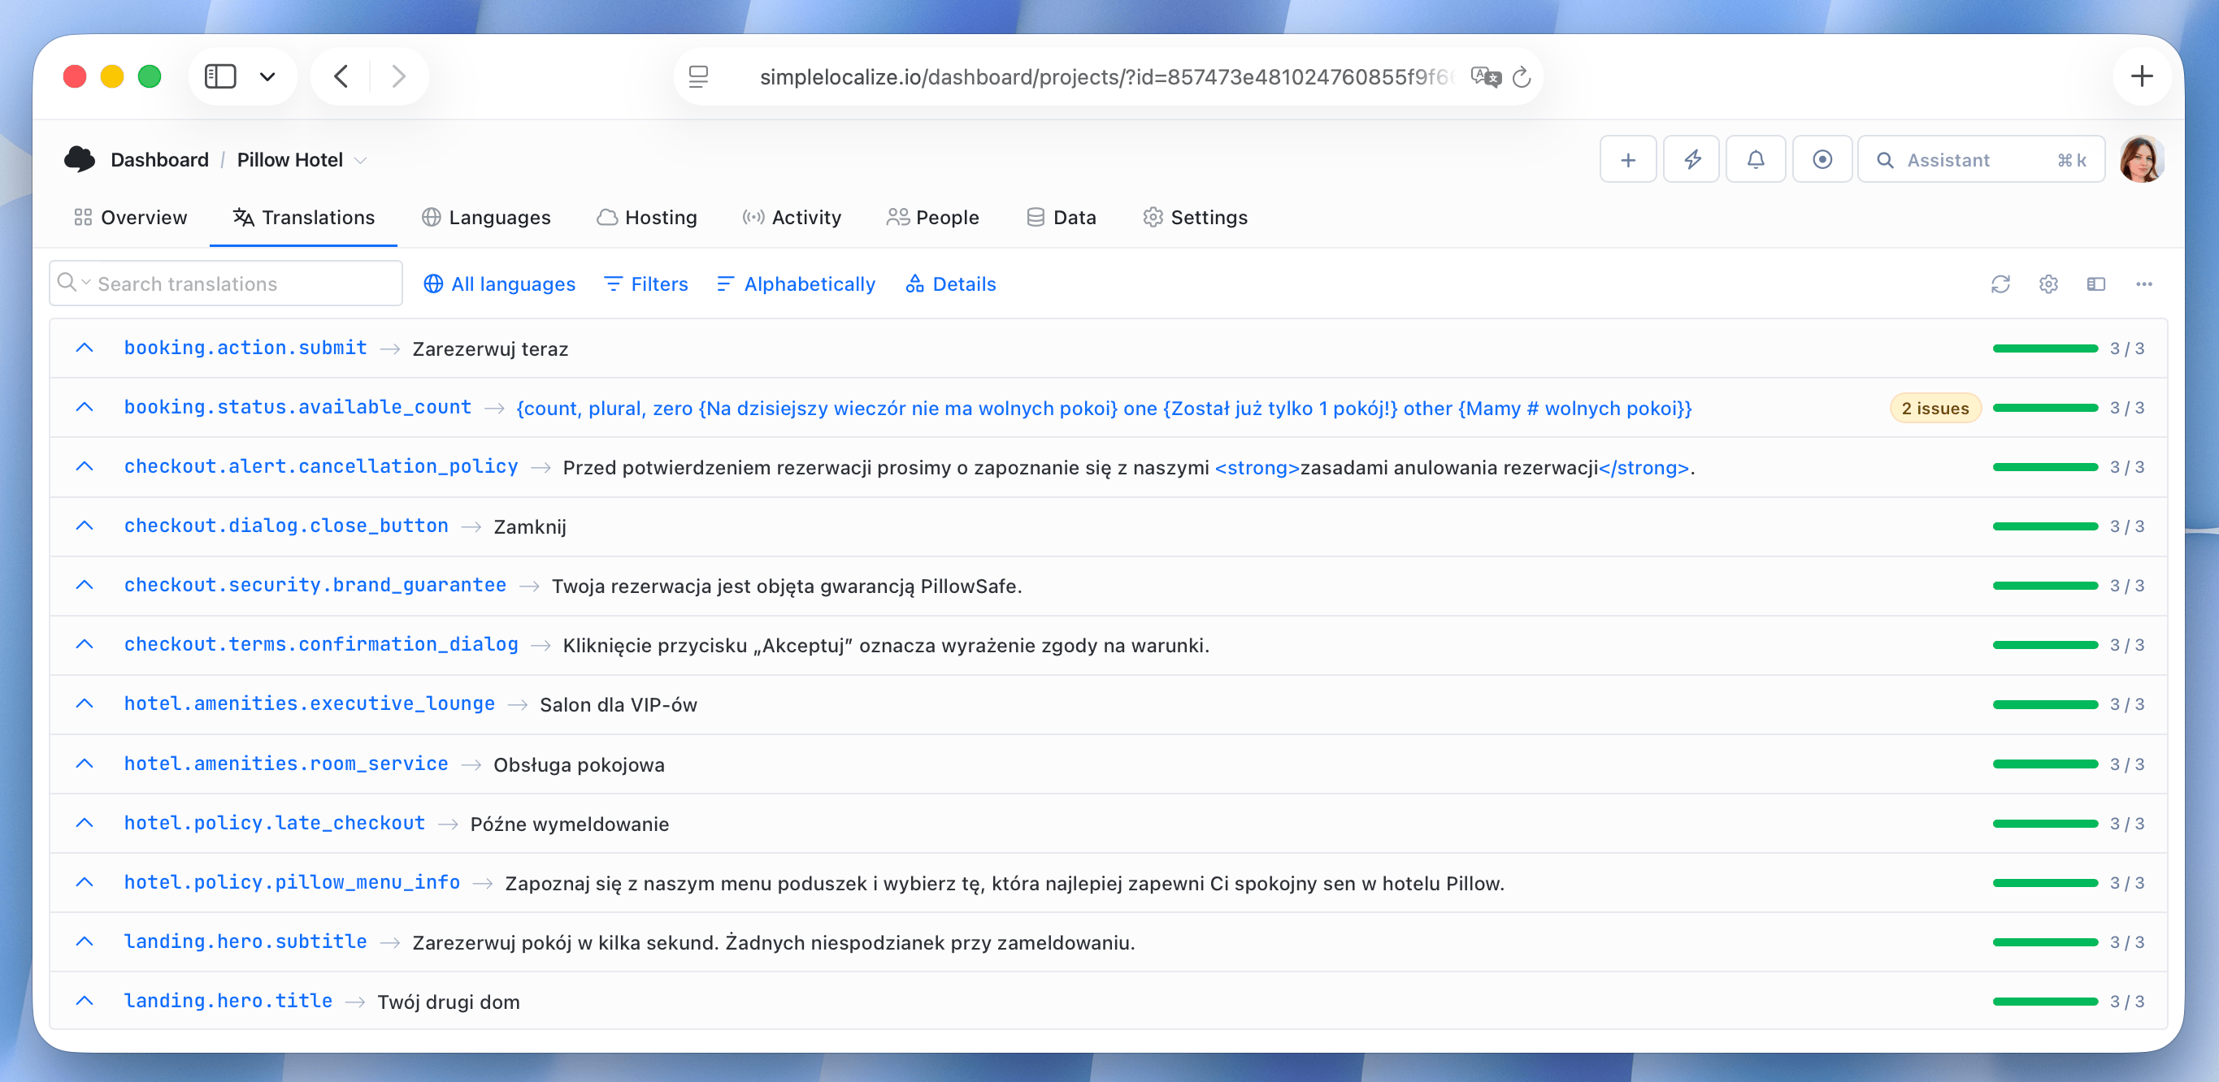Click the translation text "Twój drugi dom"
The height and width of the screenshot is (1082, 2219).
[449, 1002]
